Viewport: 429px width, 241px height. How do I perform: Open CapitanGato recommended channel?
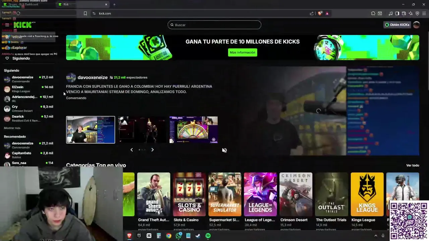click(x=28, y=155)
